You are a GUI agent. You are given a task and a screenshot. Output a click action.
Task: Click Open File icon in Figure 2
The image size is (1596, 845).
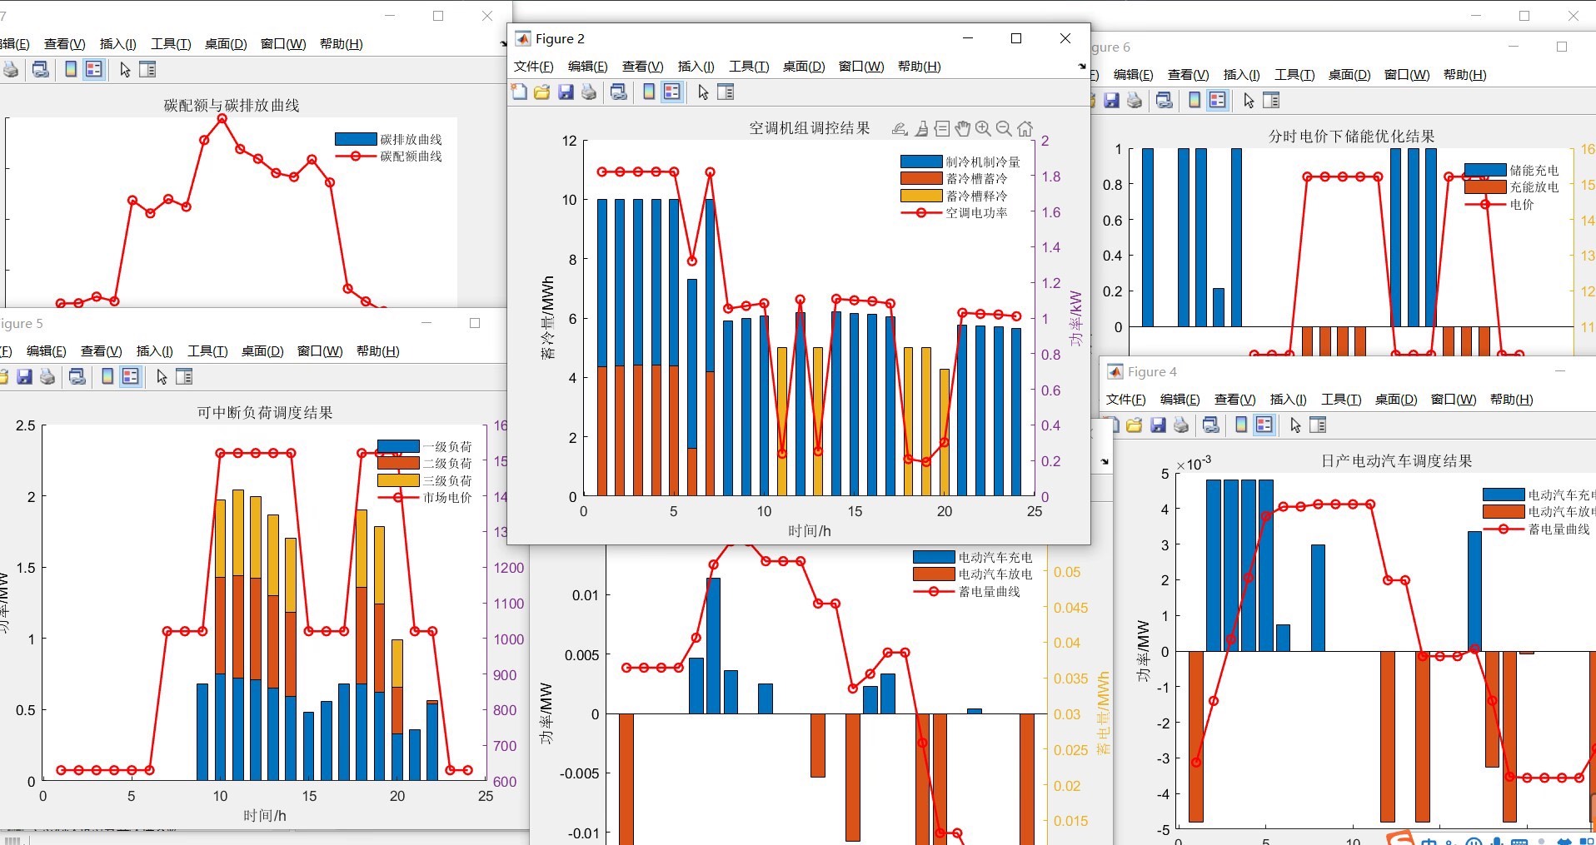542,92
